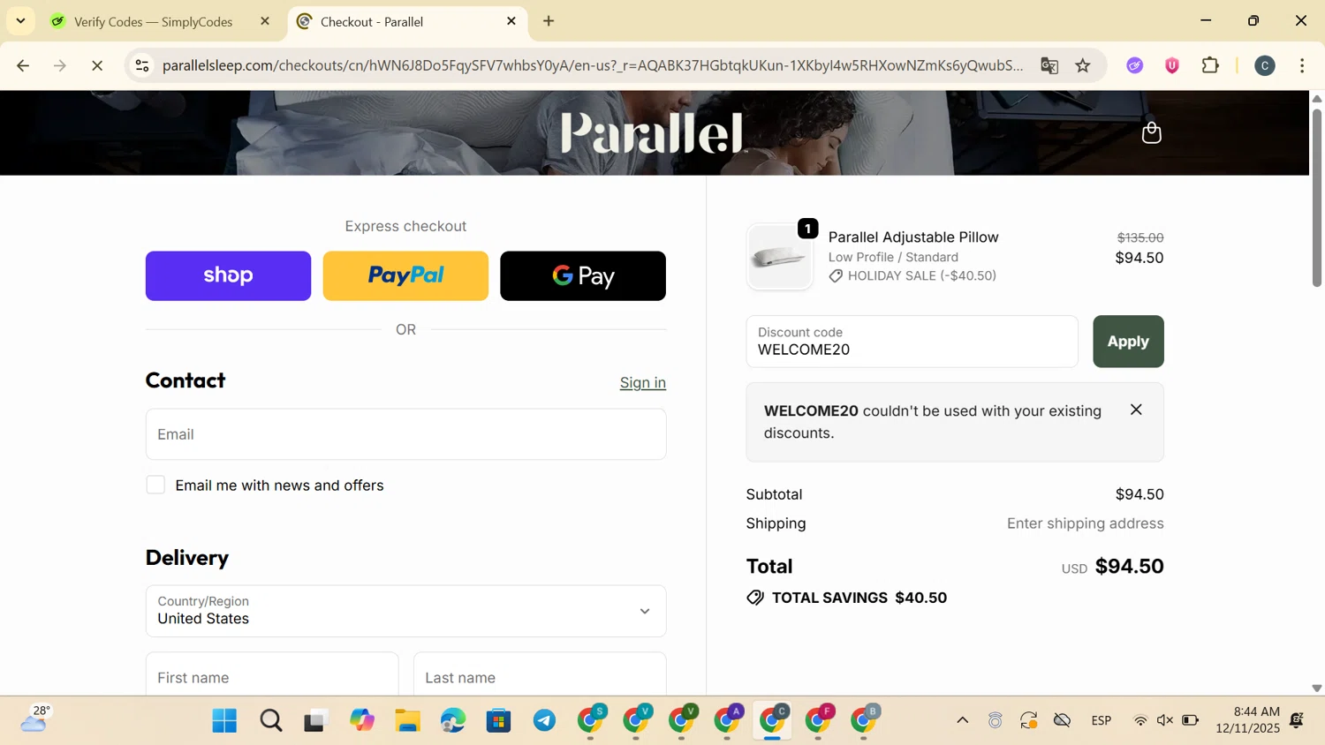The height and width of the screenshot is (745, 1325).
Task: Click into the First name field
Action: pyautogui.click(x=272, y=677)
